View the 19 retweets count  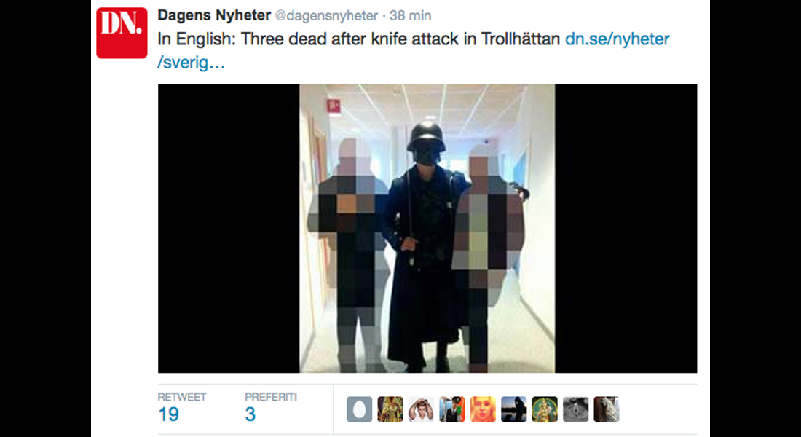pyautogui.click(x=169, y=414)
